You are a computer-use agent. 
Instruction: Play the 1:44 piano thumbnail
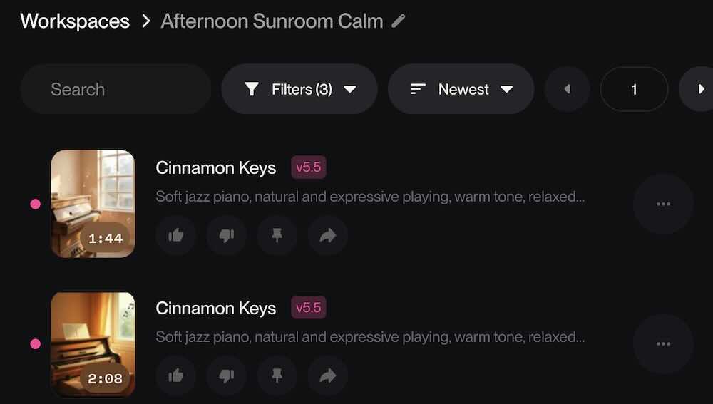(93, 203)
